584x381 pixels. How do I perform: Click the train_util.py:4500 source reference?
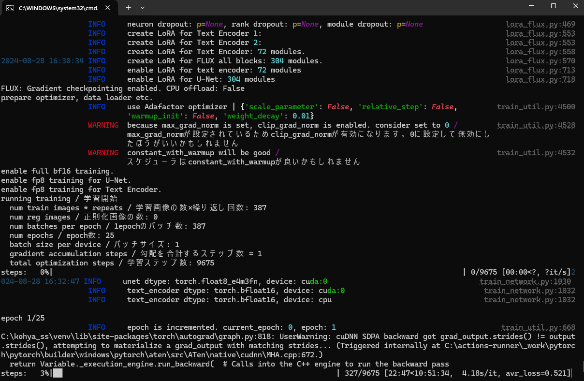[x=536, y=107]
